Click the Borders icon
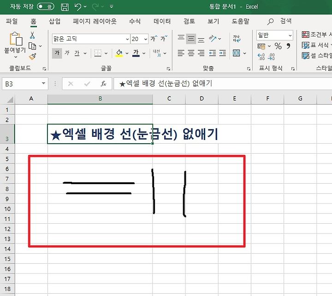The width and height of the screenshot is (332, 296). [x=98, y=53]
